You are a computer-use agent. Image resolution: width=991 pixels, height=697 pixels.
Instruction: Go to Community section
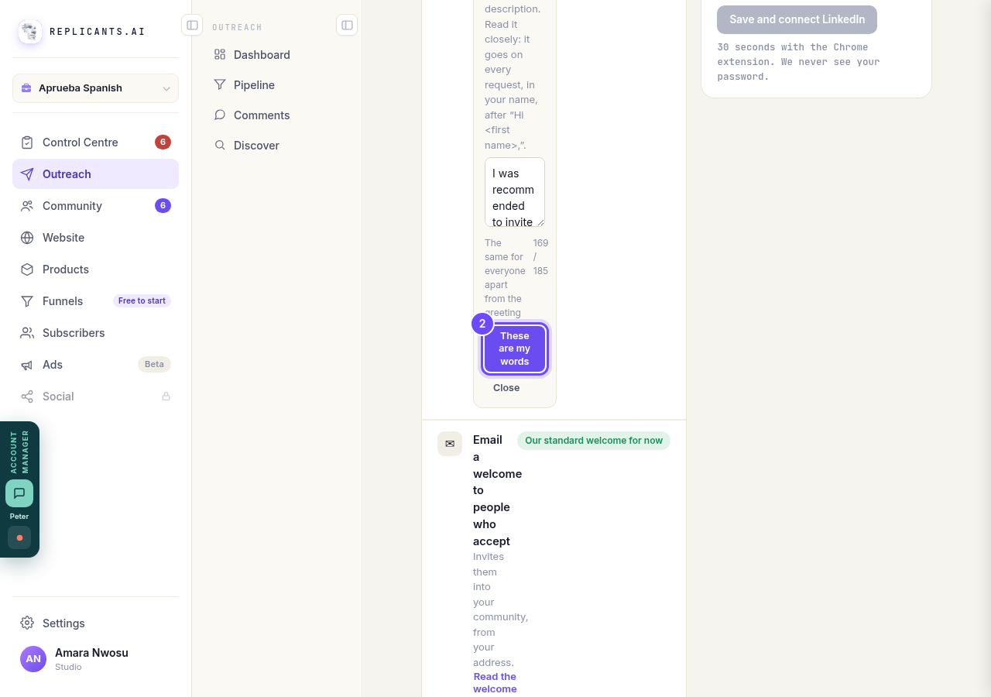pos(95,206)
